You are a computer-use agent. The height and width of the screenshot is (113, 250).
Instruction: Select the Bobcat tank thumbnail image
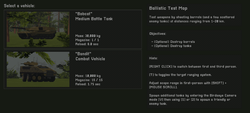[38, 29]
